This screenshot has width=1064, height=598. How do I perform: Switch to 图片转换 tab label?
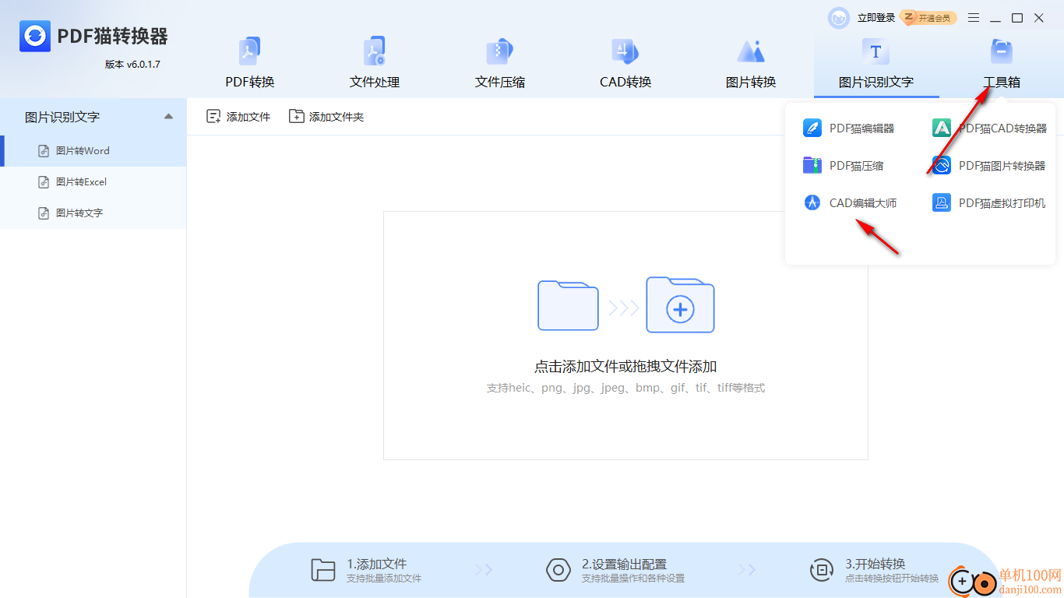(751, 82)
